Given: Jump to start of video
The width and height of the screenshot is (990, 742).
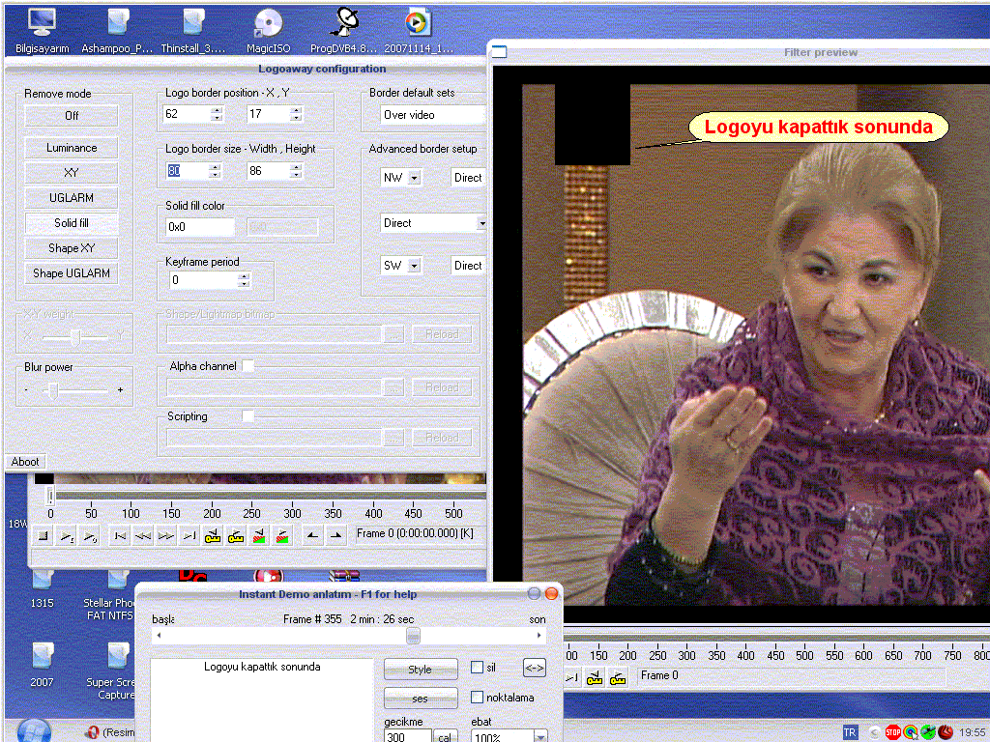Looking at the screenshot, I should coord(119,536).
